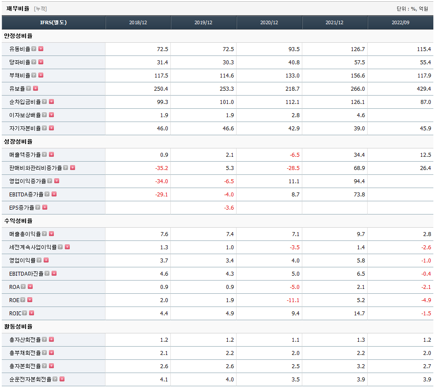Open help icon next to 판매비와관리비증가율
Viewport: 436px width, 388px height.
click(66, 168)
